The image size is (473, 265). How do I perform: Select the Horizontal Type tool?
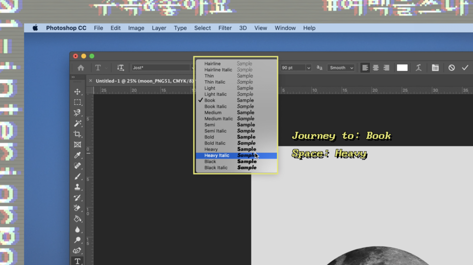coord(77,261)
